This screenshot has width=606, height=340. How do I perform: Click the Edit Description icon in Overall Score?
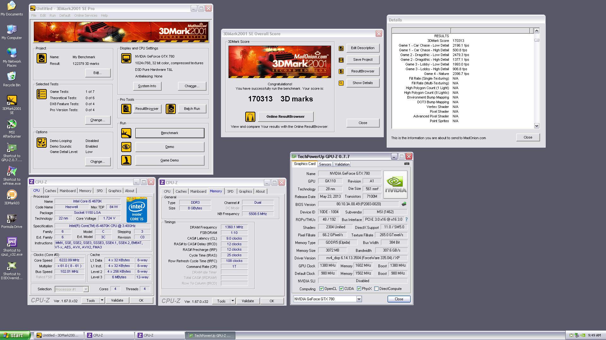[x=341, y=48]
